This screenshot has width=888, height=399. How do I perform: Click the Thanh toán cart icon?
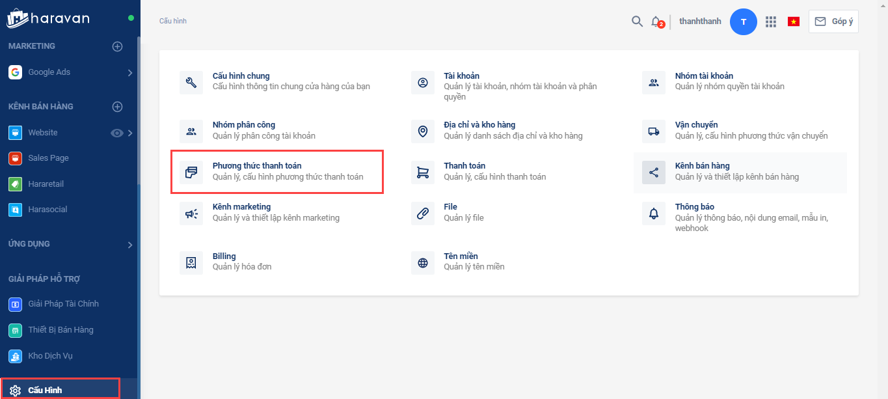pos(423,172)
